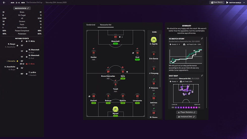Click substitute M. Bueno's shirt
Viewport: 247px width, 139px height.
(x=153, y=113)
